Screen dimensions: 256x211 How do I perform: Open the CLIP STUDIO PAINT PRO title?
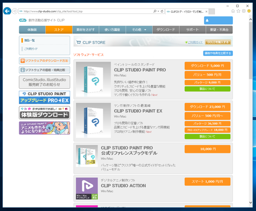[140, 70]
